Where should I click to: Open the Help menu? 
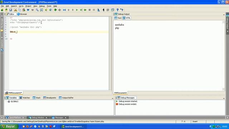tap(55, 6)
